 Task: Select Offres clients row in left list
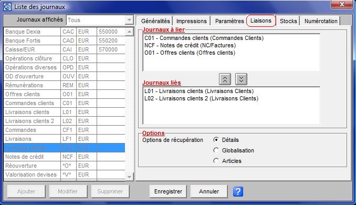64,94
